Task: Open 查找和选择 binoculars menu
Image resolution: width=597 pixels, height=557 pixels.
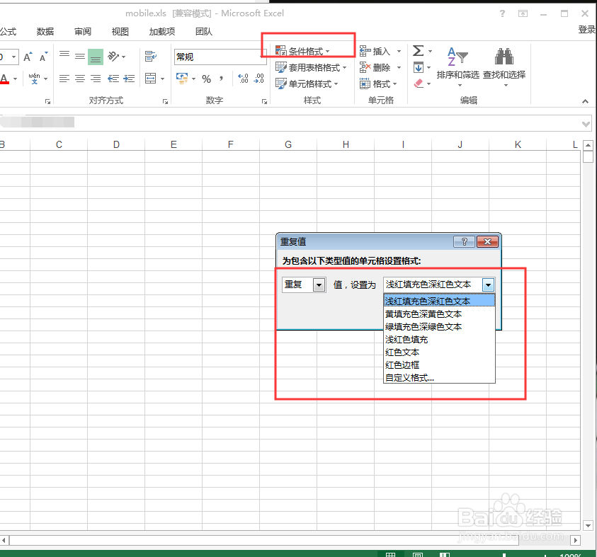Action: pos(504,66)
